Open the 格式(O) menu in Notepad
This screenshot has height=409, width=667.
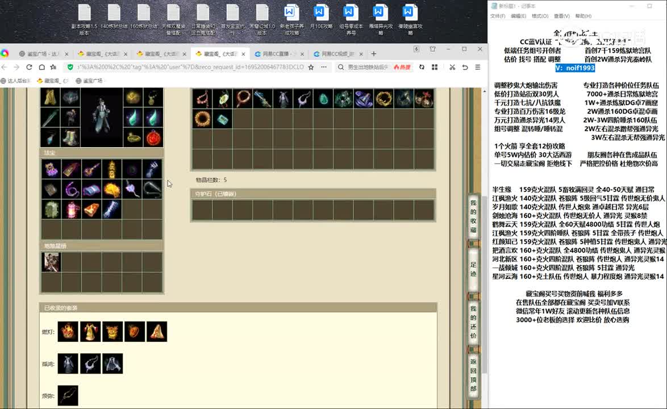(x=540, y=16)
